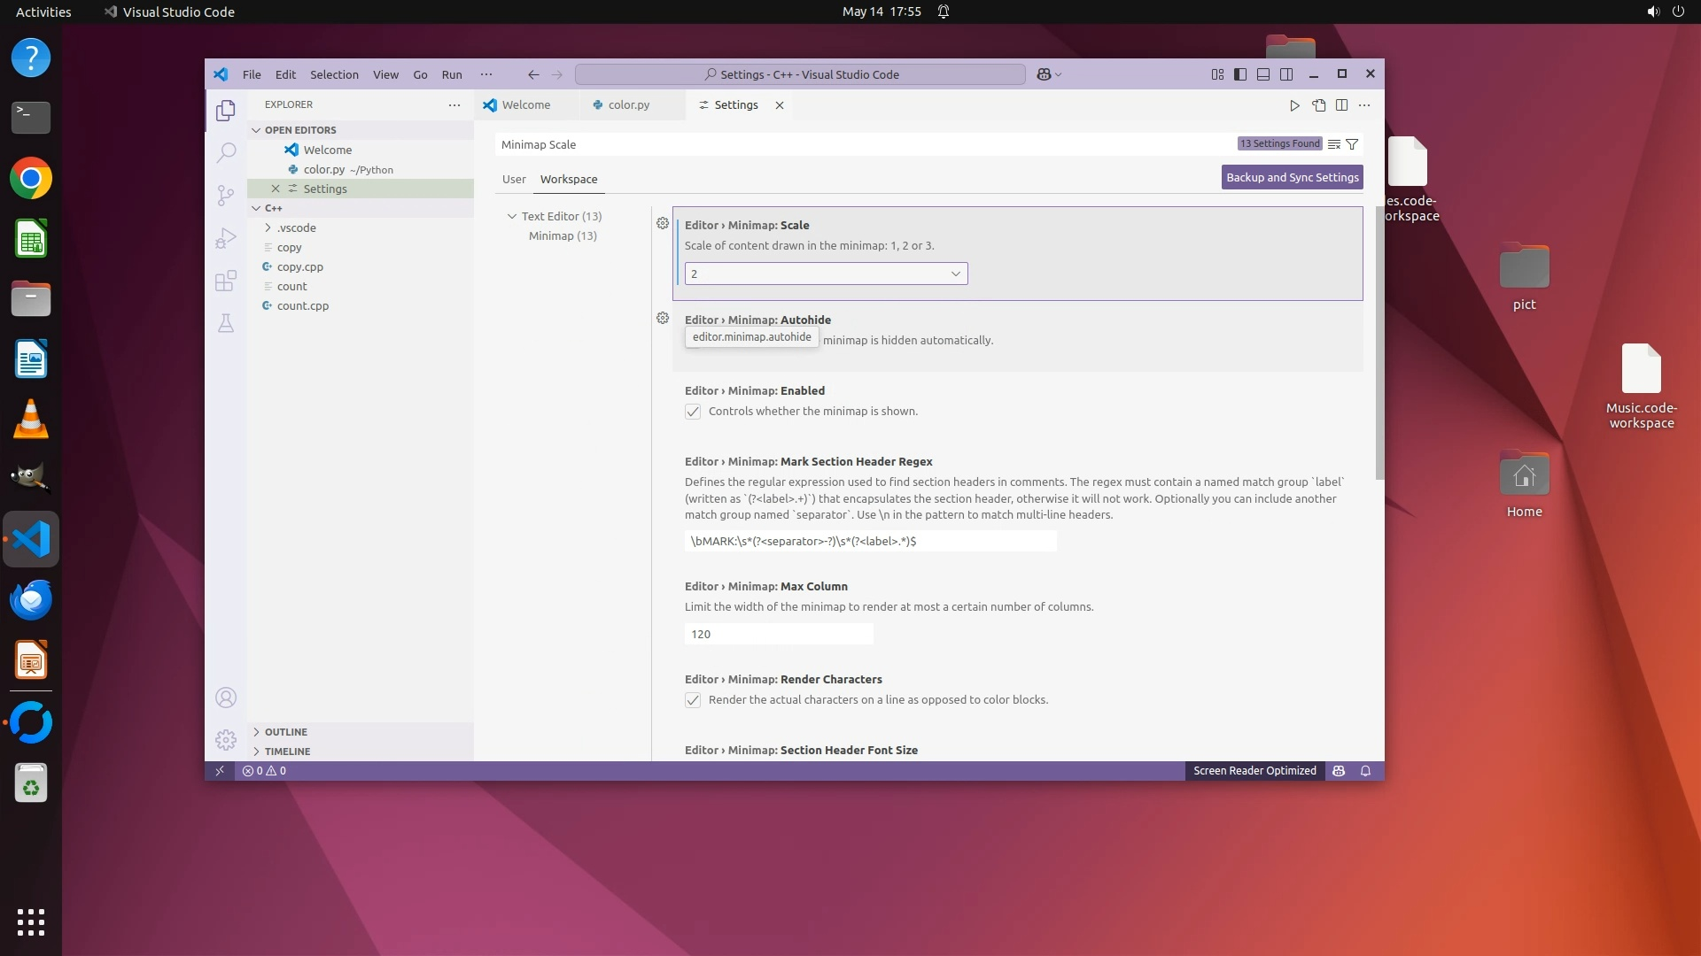
Task: Click the Max Column input field
Action: [x=778, y=634]
